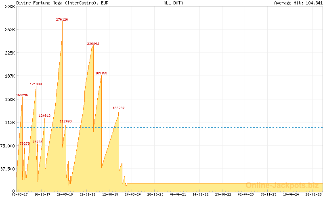Select the 08-03-17 date on x-axis
The height and width of the screenshot is (198, 323).
[x=20, y=194]
